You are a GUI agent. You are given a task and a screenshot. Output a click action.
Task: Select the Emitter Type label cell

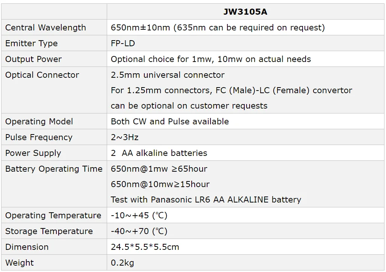(x=32, y=43)
